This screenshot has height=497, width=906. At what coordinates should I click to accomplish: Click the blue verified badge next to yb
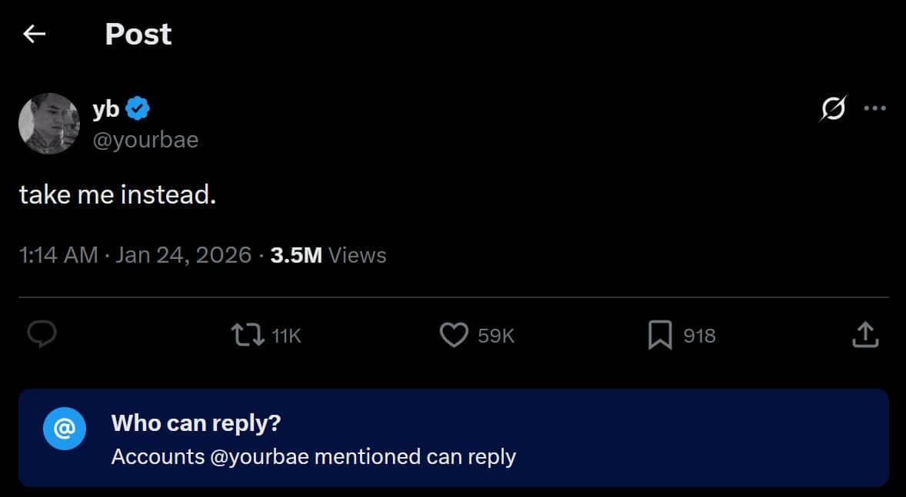pos(138,109)
